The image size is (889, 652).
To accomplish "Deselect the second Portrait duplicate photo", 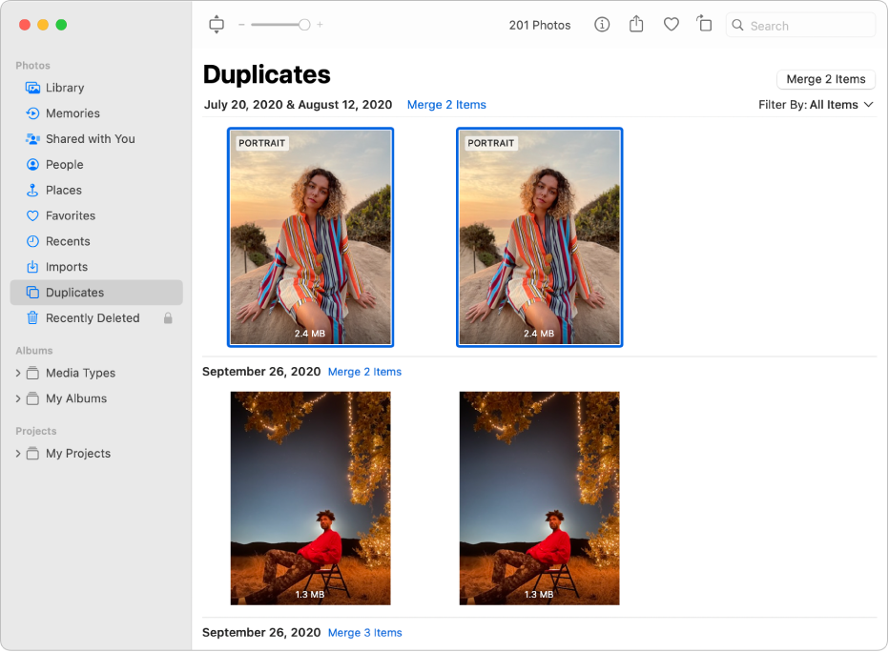I will 539,236.
